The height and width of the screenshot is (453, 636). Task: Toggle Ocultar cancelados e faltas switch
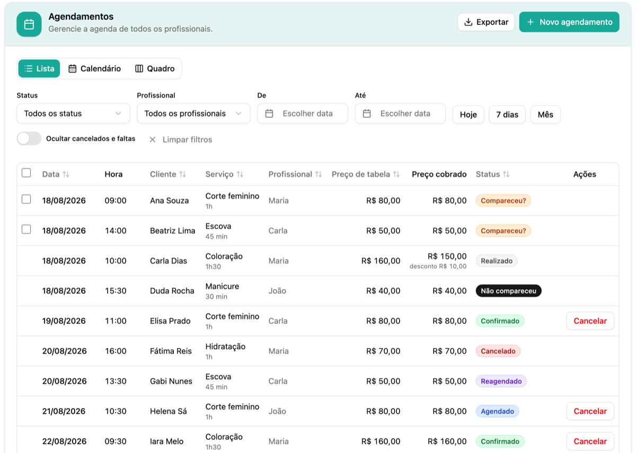(29, 138)
